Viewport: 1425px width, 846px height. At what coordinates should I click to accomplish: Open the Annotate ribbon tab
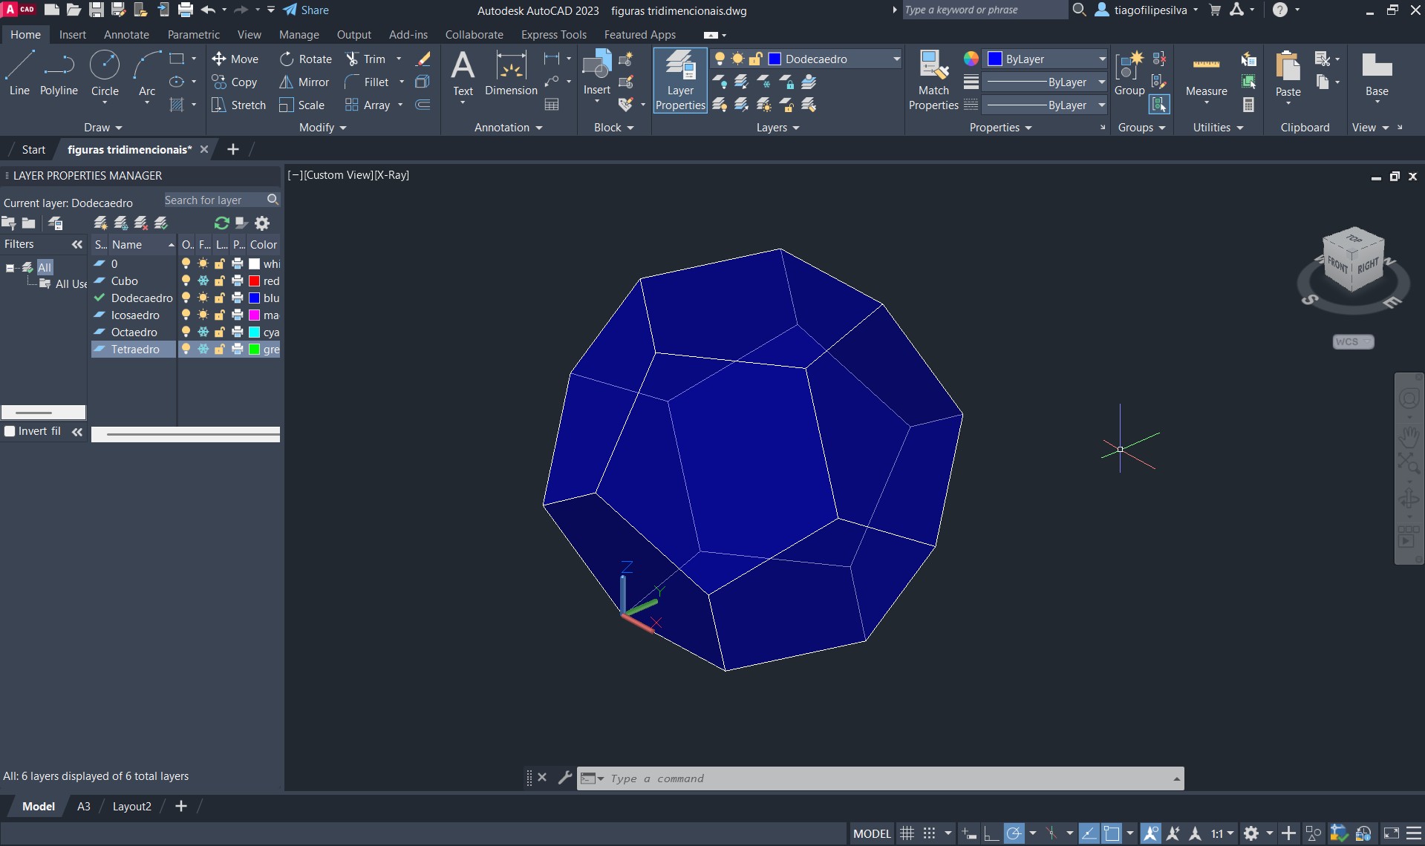coord(126,35)
